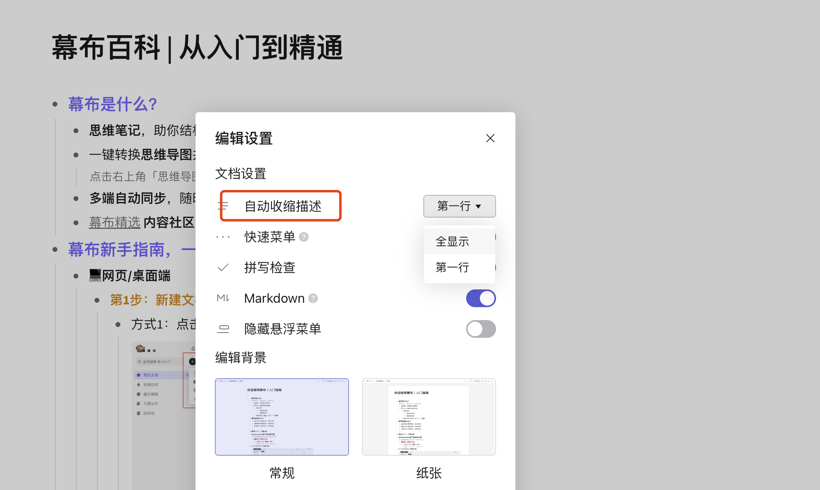Choose 全显示 from the dropdown list

459,241
